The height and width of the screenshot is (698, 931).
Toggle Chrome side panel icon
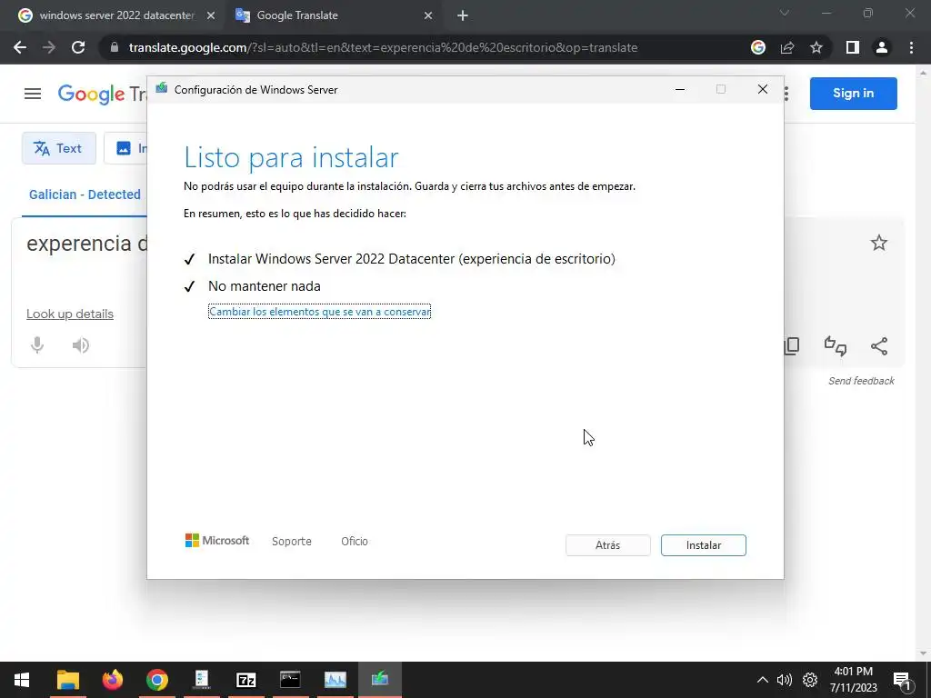click(x=853, y=47)
